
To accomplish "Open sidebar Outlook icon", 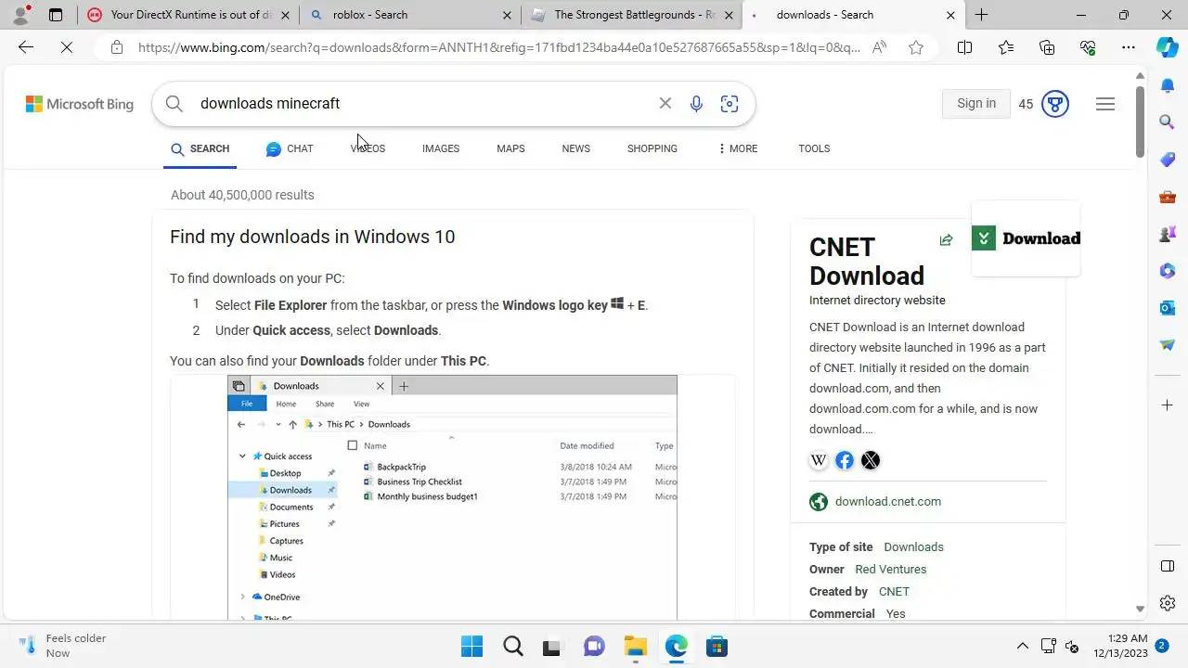I will [x=1168, y=308].
